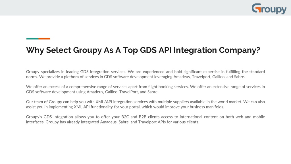Select the paragraph starting "Our team of Groupy"
This screenshot has width=291, height=164.
tap(145, 104)
